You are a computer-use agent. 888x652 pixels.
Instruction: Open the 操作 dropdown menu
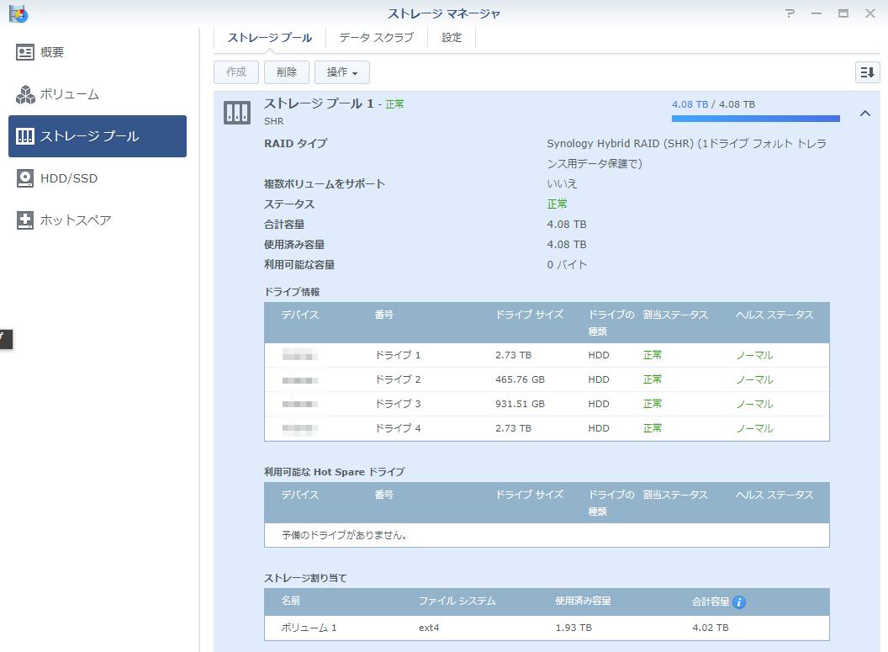click(x=341, y=72)
